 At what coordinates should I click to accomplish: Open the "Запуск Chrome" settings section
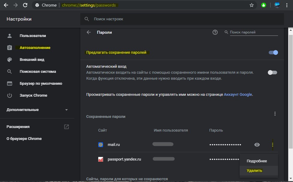pos(34,95)
